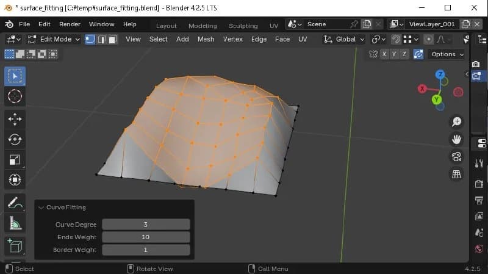Select the Transform tool

(x=15, y=179)
